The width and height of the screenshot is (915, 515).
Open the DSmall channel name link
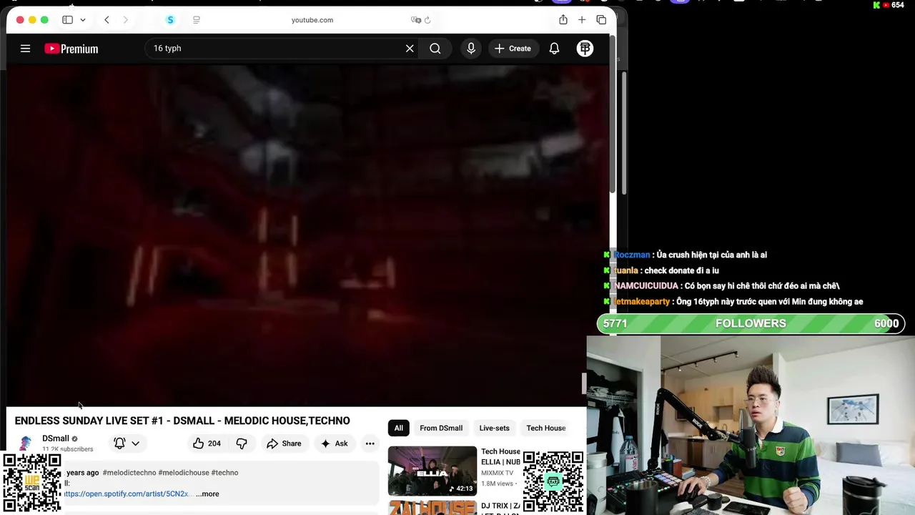(56, 438)
